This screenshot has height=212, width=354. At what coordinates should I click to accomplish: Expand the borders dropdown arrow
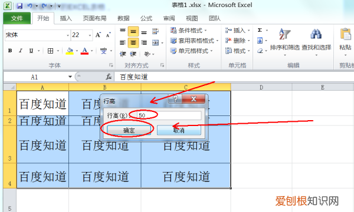coord(58,51)
